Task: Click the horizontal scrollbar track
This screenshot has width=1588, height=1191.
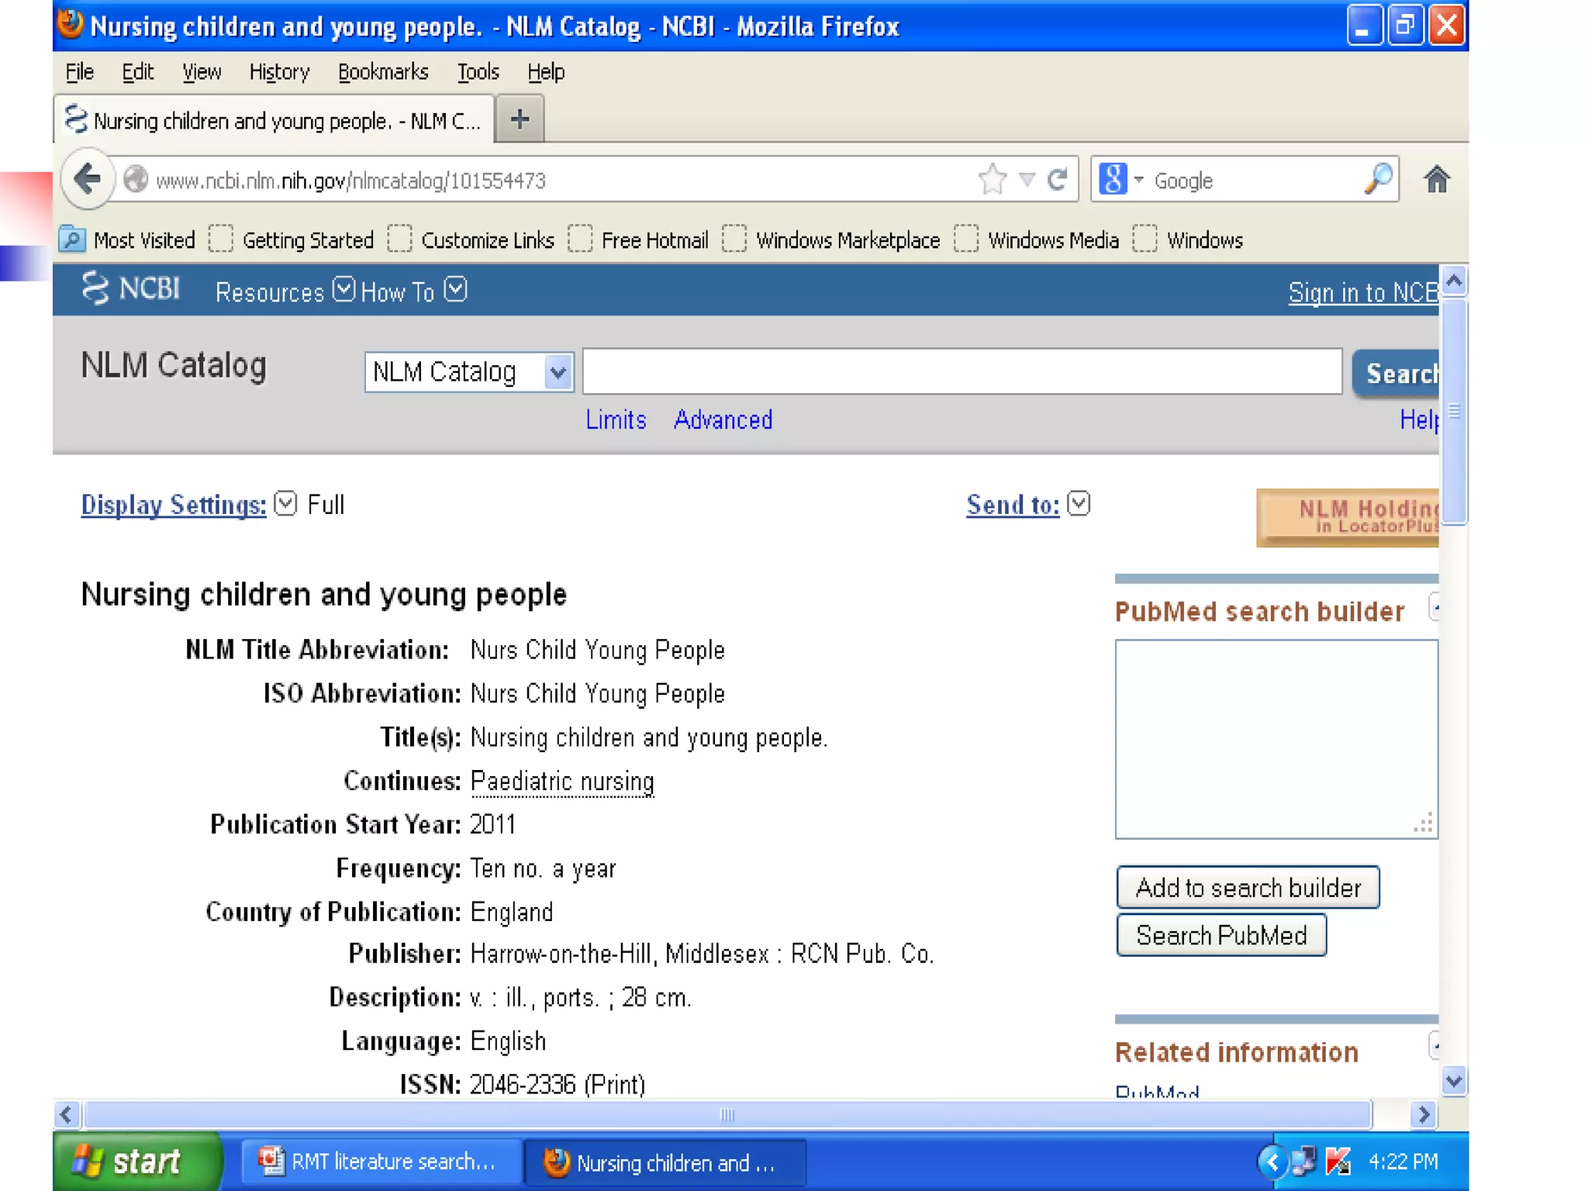Action: [x=1391, y=1115]
